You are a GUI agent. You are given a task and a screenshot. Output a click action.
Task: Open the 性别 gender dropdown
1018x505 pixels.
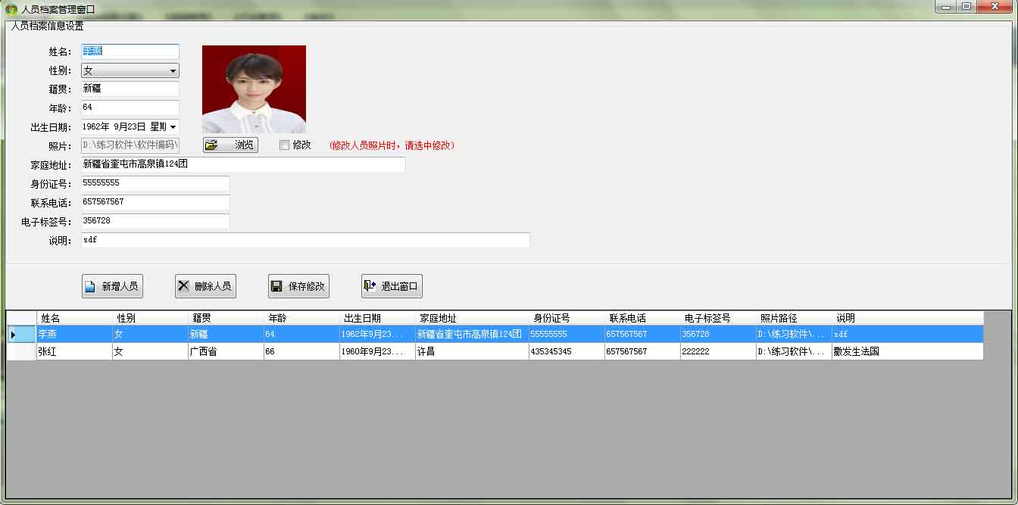[173, 71]
